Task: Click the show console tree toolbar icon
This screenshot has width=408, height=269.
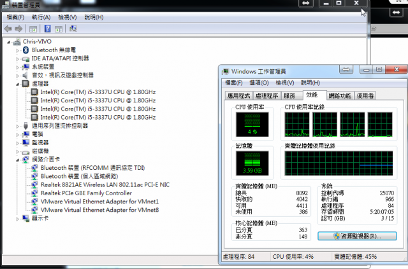Action: [33, 29]
